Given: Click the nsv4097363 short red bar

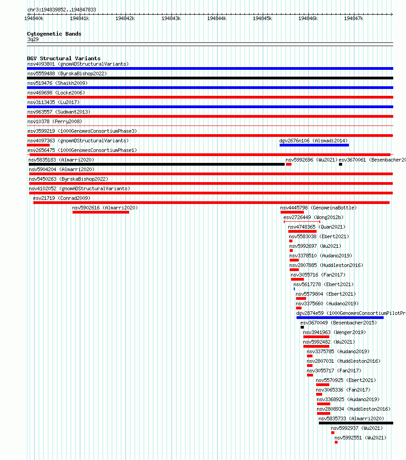Looking at the screenshot, I should (38, 145).
